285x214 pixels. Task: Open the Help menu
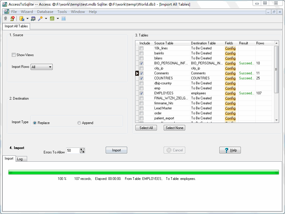point(93,12)
